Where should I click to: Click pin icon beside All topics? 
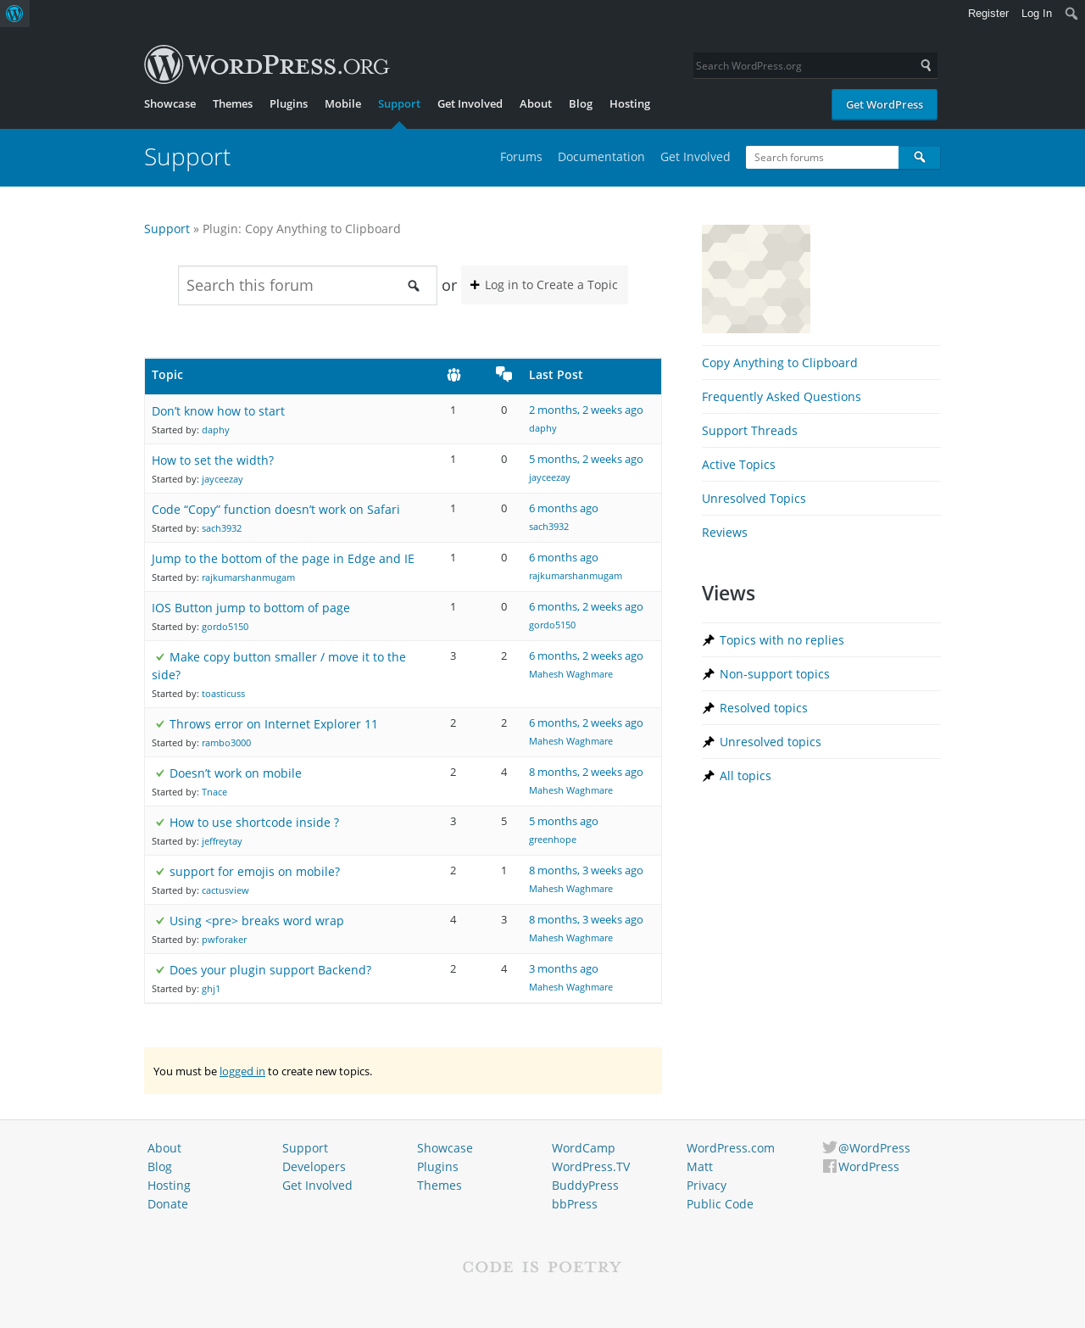click(709, 776)
